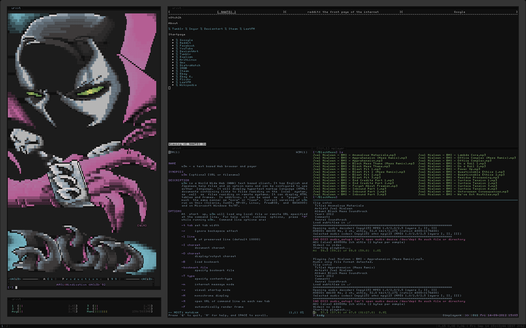Click the 'Forget About Freeman.mp3' file name
This screenshot has width=526, height=328.
click(x=375, y=186)
